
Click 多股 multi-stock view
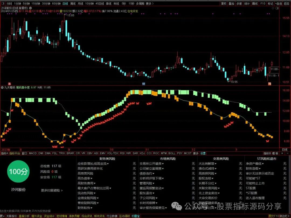tap(239, 3)
